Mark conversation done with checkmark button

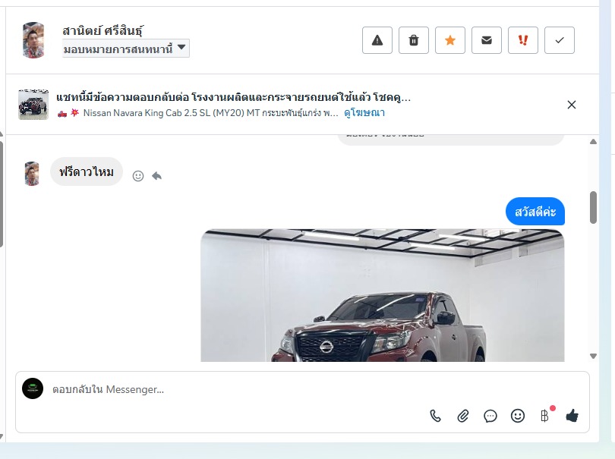pyautogui.click(x=560, y=40)
